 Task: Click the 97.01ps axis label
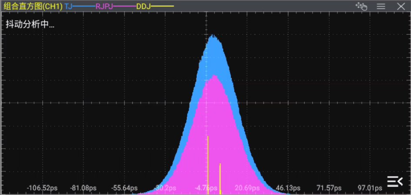[x=370, y=188]
